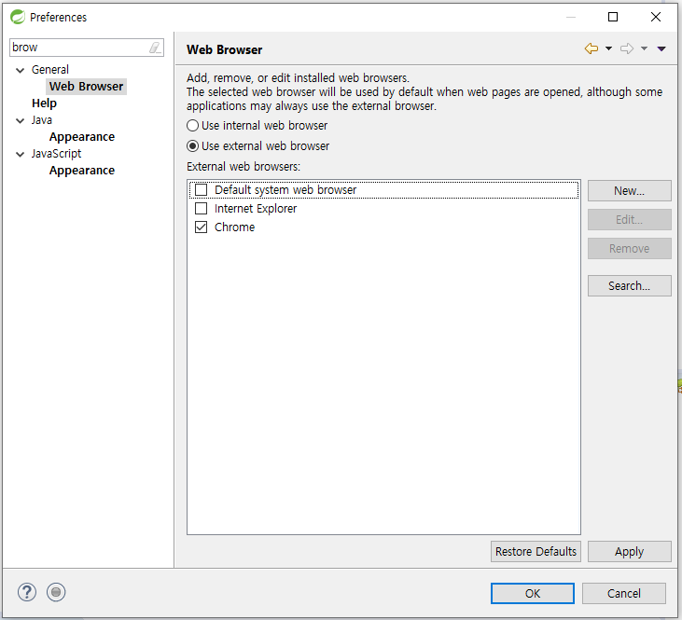The width and height of the screenshot is (682, 620).
Task: Open Appearance under JavaScript
Action: tap(82, 171)
